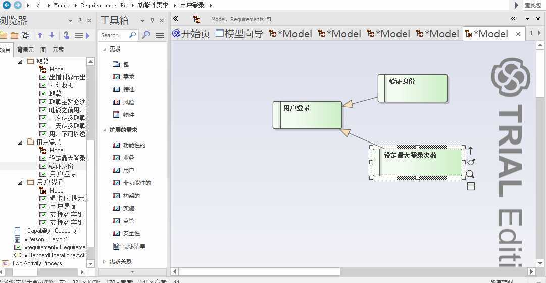Click the hand pointer icon in browser toolbar
546x283 pixels.
(x=66, y=35)
